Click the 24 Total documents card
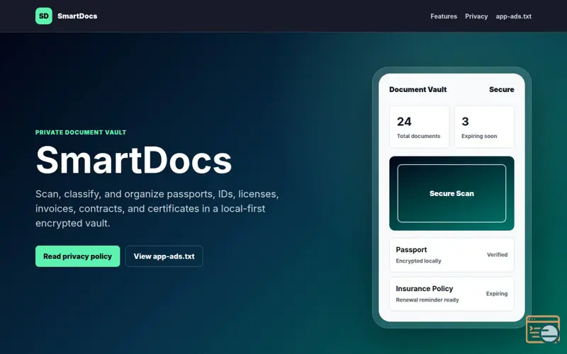The height and width of the screenshot is (354, 567). [419, 127]
